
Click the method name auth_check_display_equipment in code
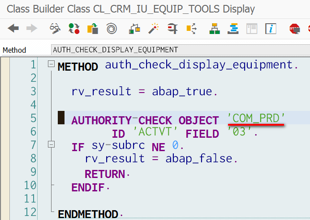[199, 65]
